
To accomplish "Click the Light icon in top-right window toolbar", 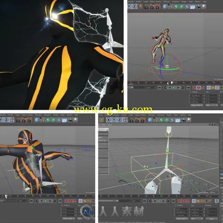I will pos(204,6).
